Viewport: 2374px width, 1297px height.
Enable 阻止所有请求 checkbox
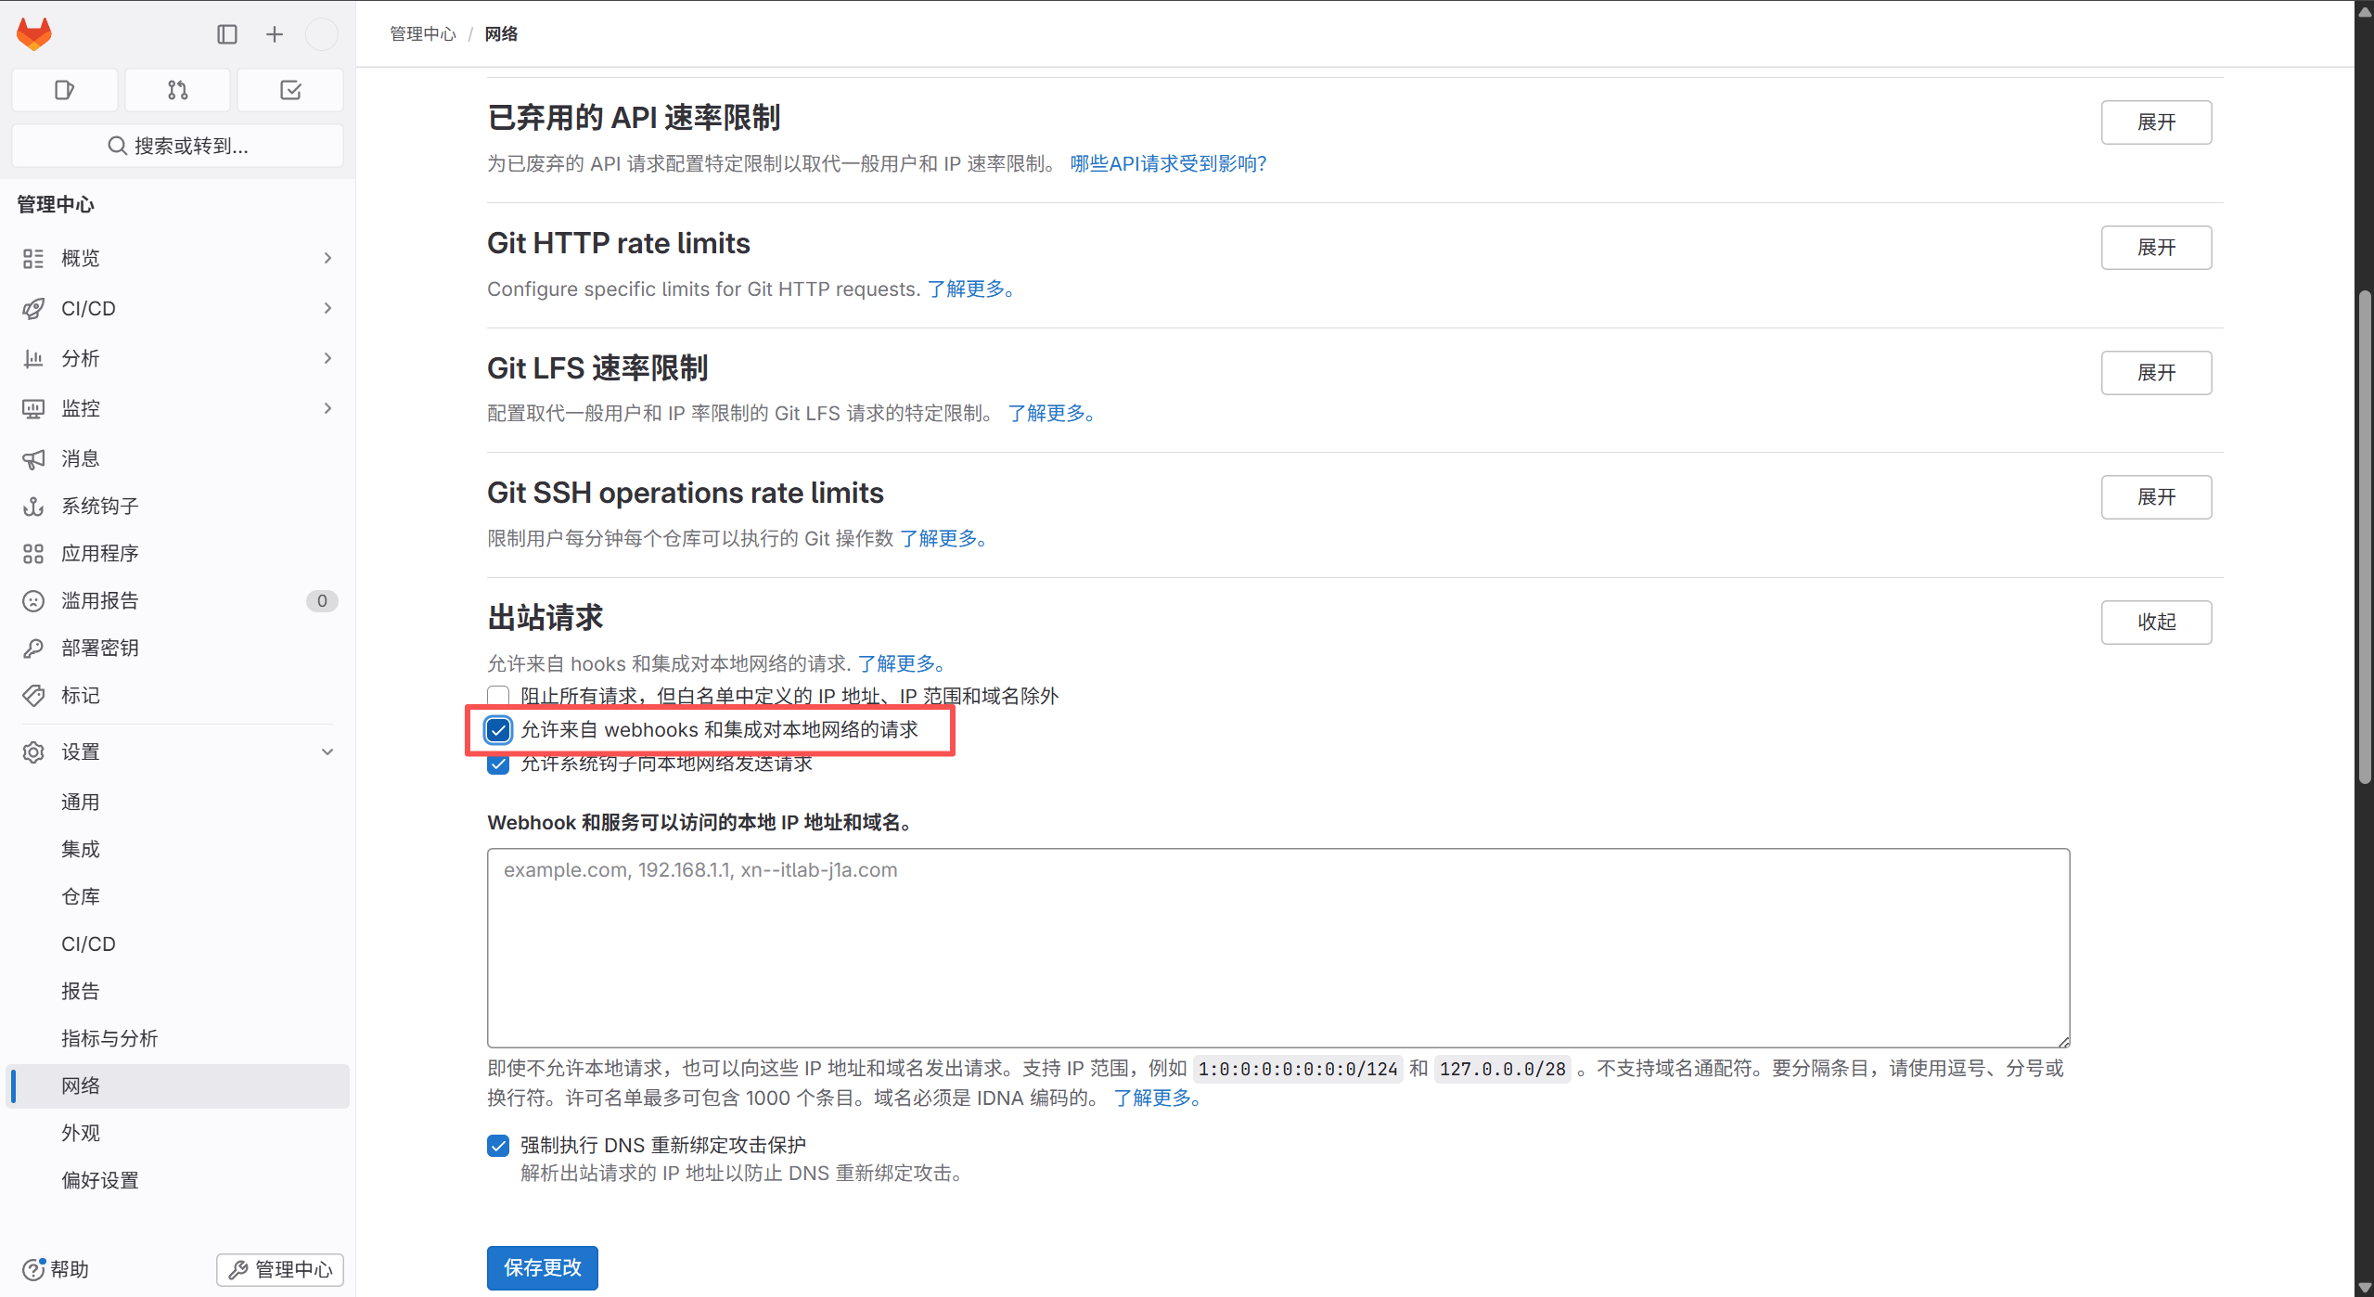(x=498, y=696)
